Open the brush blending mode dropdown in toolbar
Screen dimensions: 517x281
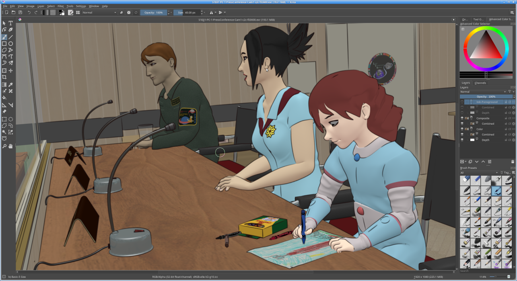point(99,12)
